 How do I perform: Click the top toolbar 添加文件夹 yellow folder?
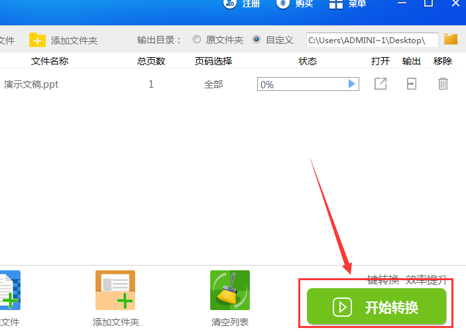click(x=38, y=40)
